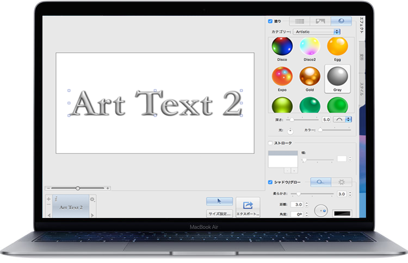408x263 pixels.
Task: Click the stroke list minus button
Action: pos(288,170)
